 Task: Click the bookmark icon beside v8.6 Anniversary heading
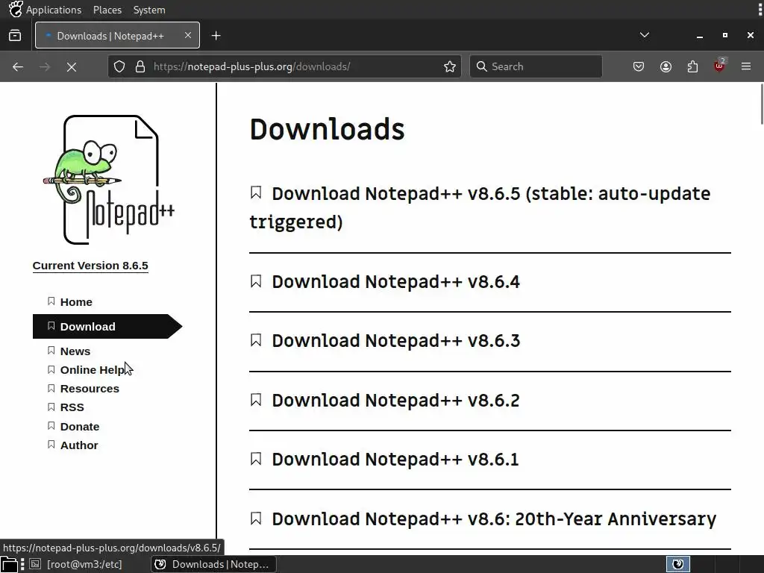pos(256,519)
